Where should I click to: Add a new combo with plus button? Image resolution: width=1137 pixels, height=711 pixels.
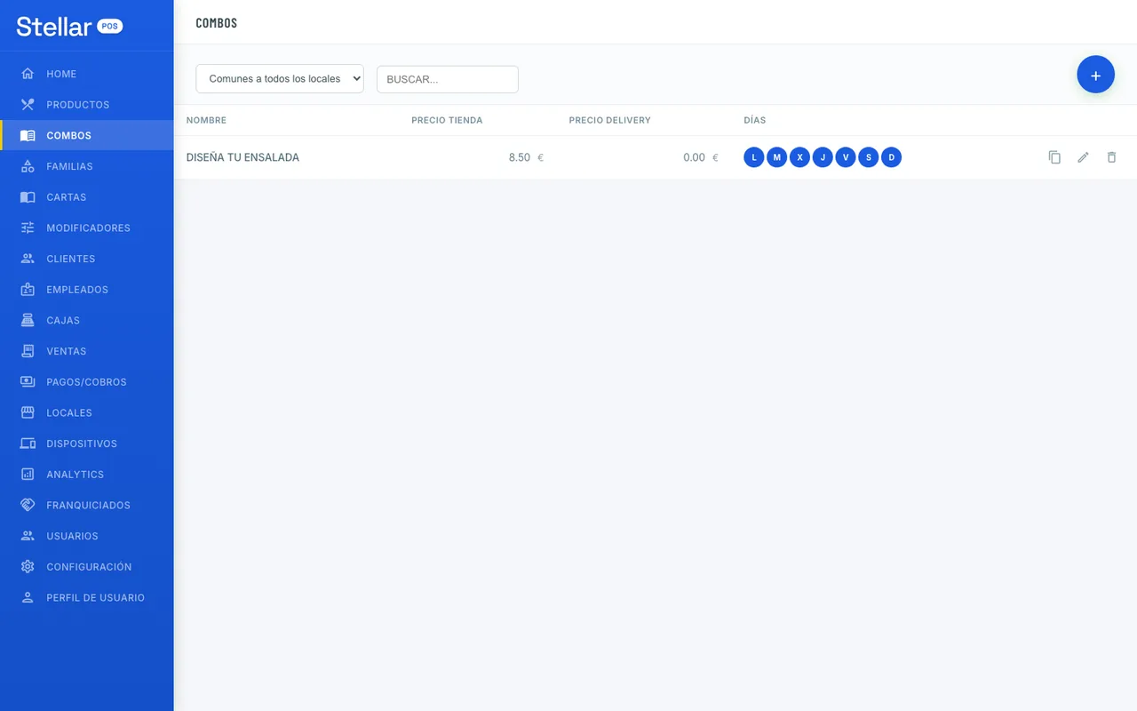click(x=1095, y=76)
